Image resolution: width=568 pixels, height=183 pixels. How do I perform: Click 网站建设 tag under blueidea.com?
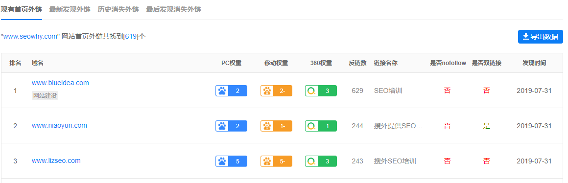pyautogui.click(x=45, y=96)
